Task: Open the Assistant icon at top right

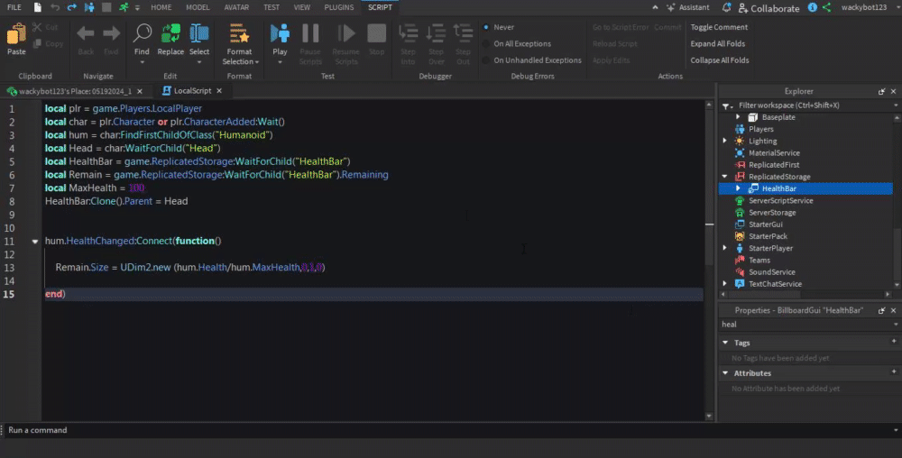Action: 671,7
